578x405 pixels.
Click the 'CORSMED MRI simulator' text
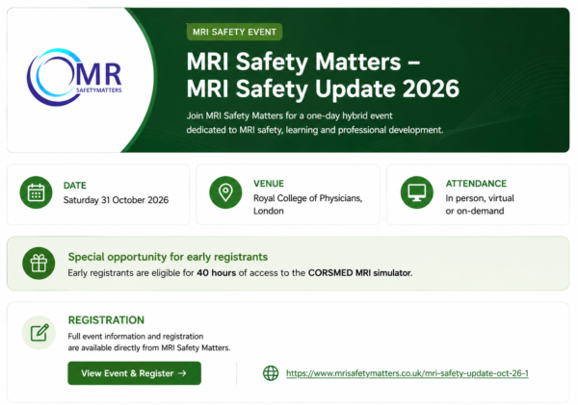pos(360,273)
